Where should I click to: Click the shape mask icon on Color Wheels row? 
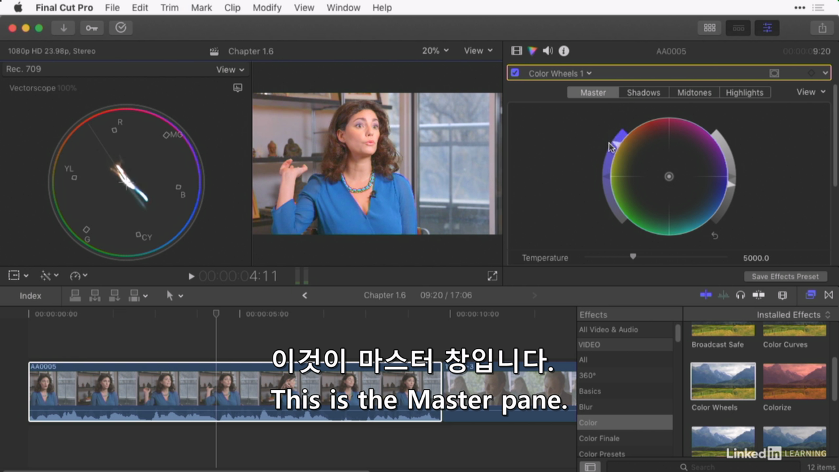coord(774,73)
